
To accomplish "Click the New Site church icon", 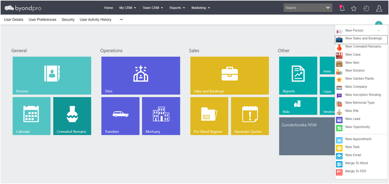I will (x=339, y=112).
